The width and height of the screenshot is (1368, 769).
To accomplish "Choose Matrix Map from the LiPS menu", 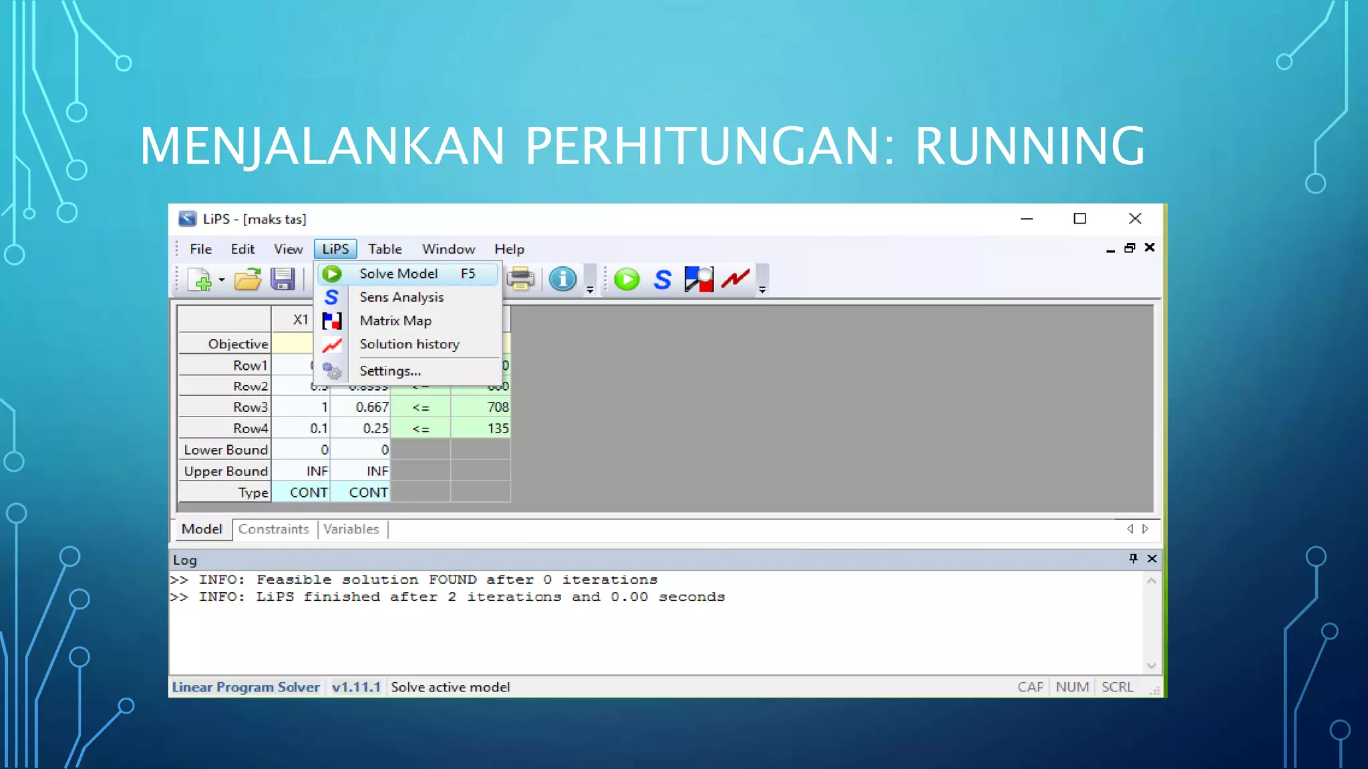I will point(407,320).
